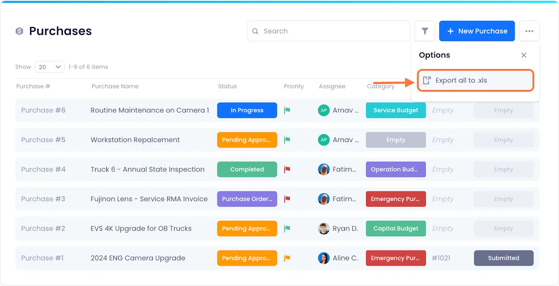Click green priority flag for Purchase #6
559x286 pixels.
[287, 110]
